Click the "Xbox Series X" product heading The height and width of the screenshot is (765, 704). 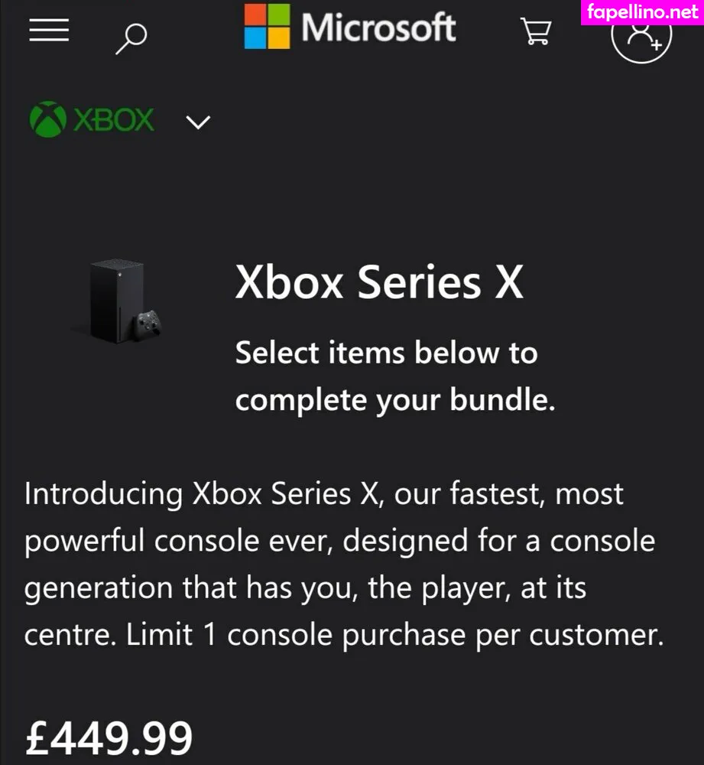[x=379, y=282]
